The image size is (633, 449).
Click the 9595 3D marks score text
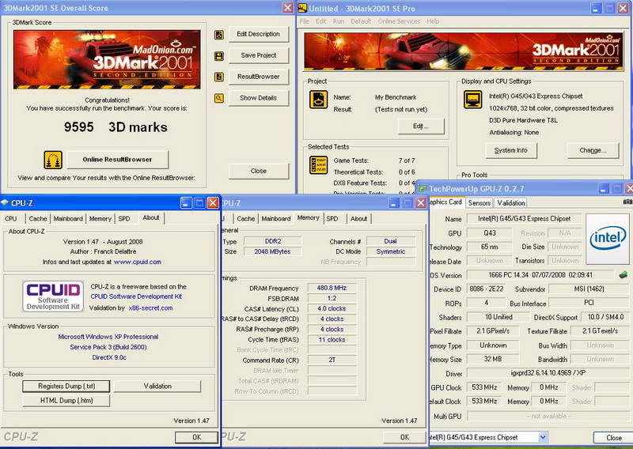(x=116, y=127)
